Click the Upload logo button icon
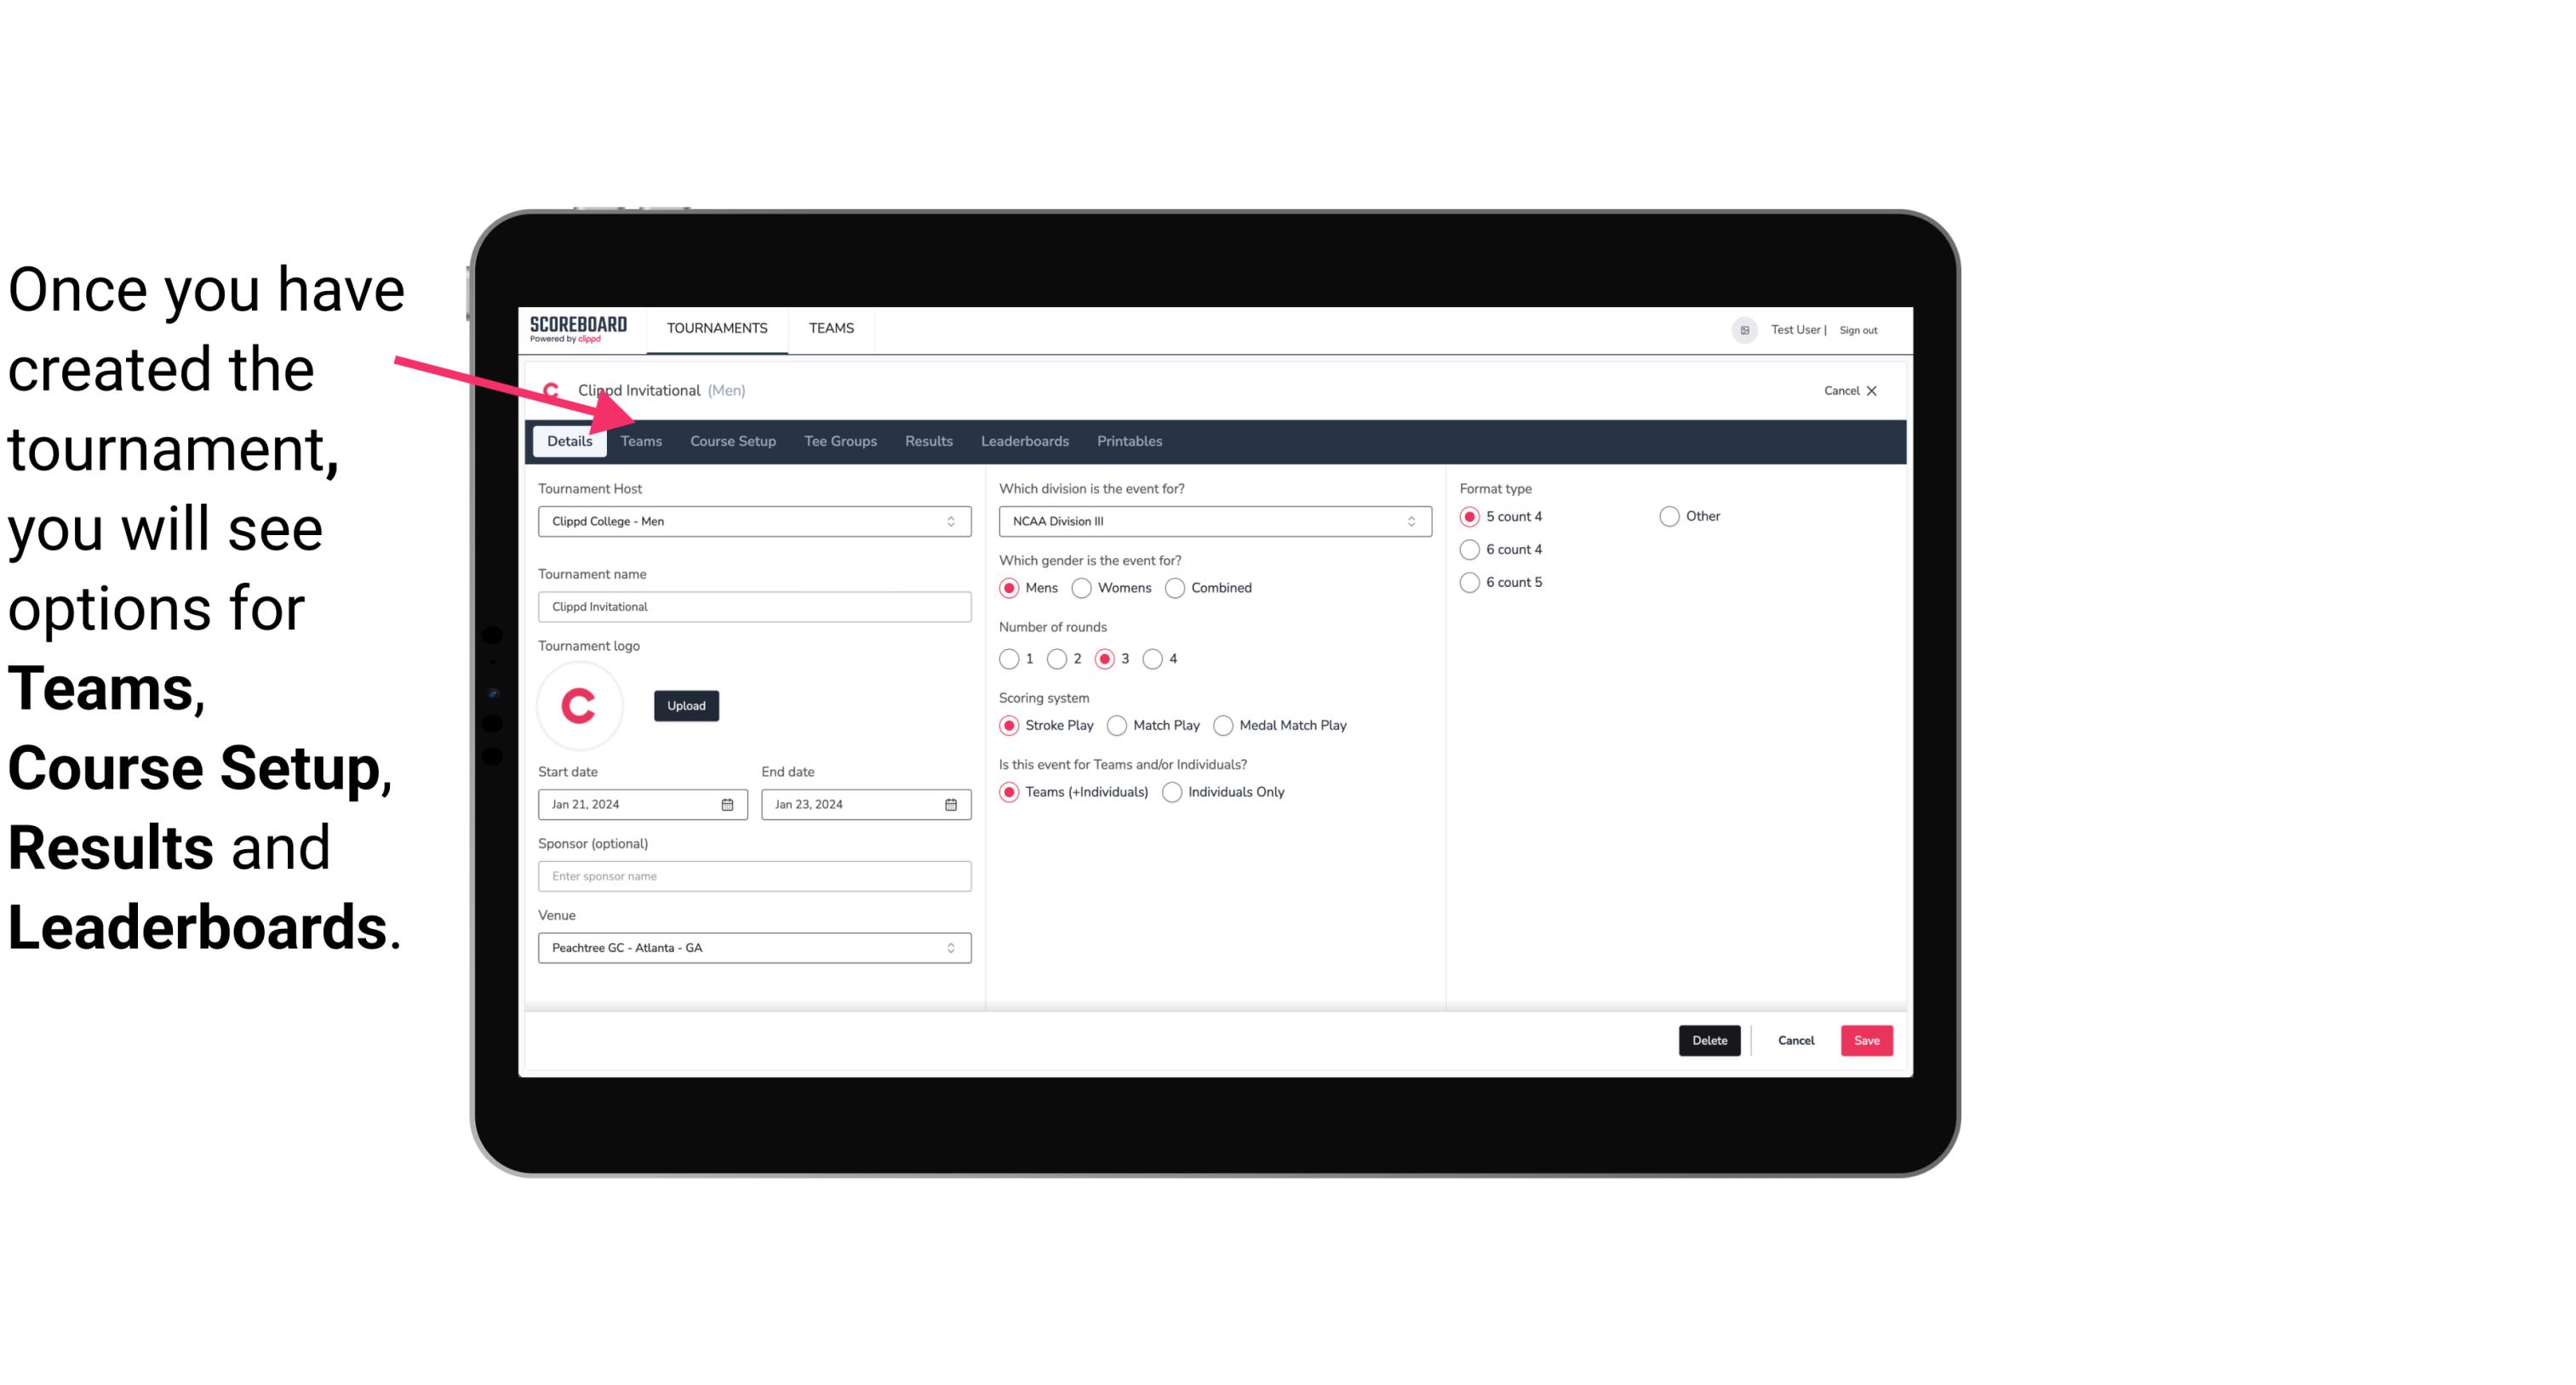 [x=686, y=706]
